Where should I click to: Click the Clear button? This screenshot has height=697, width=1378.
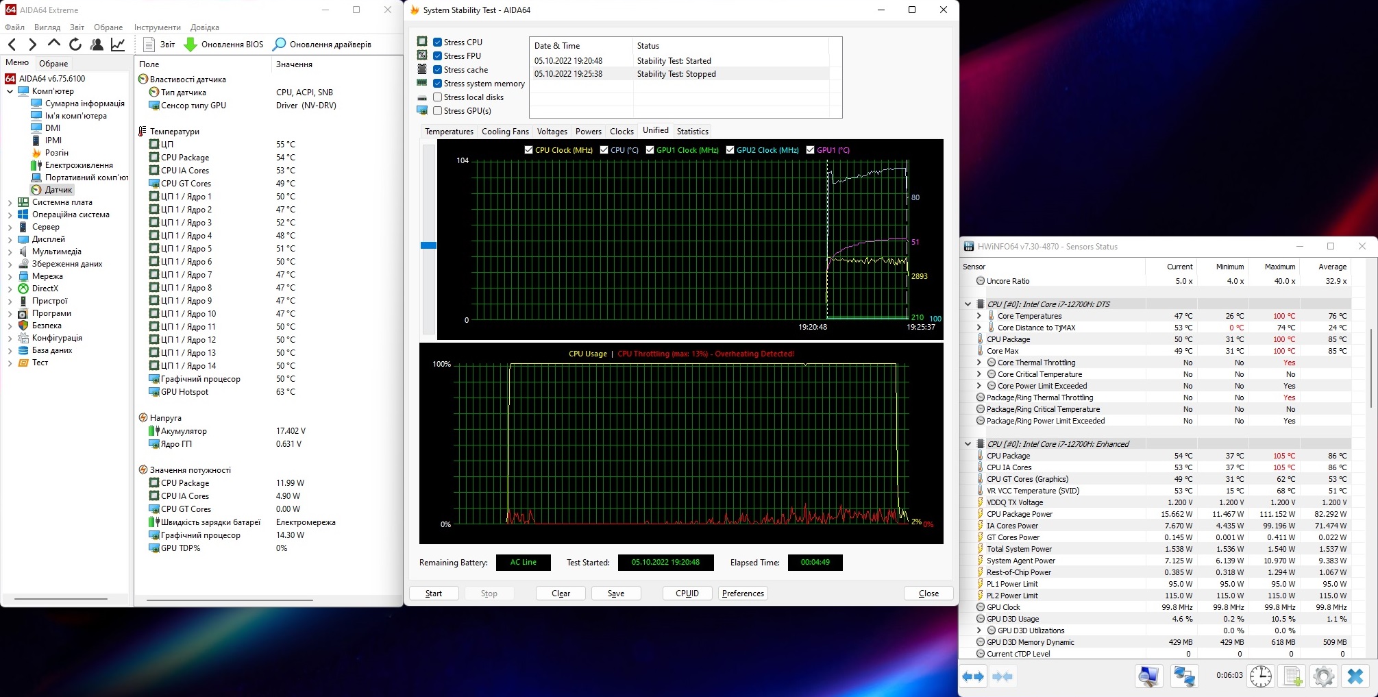point(561,594)
